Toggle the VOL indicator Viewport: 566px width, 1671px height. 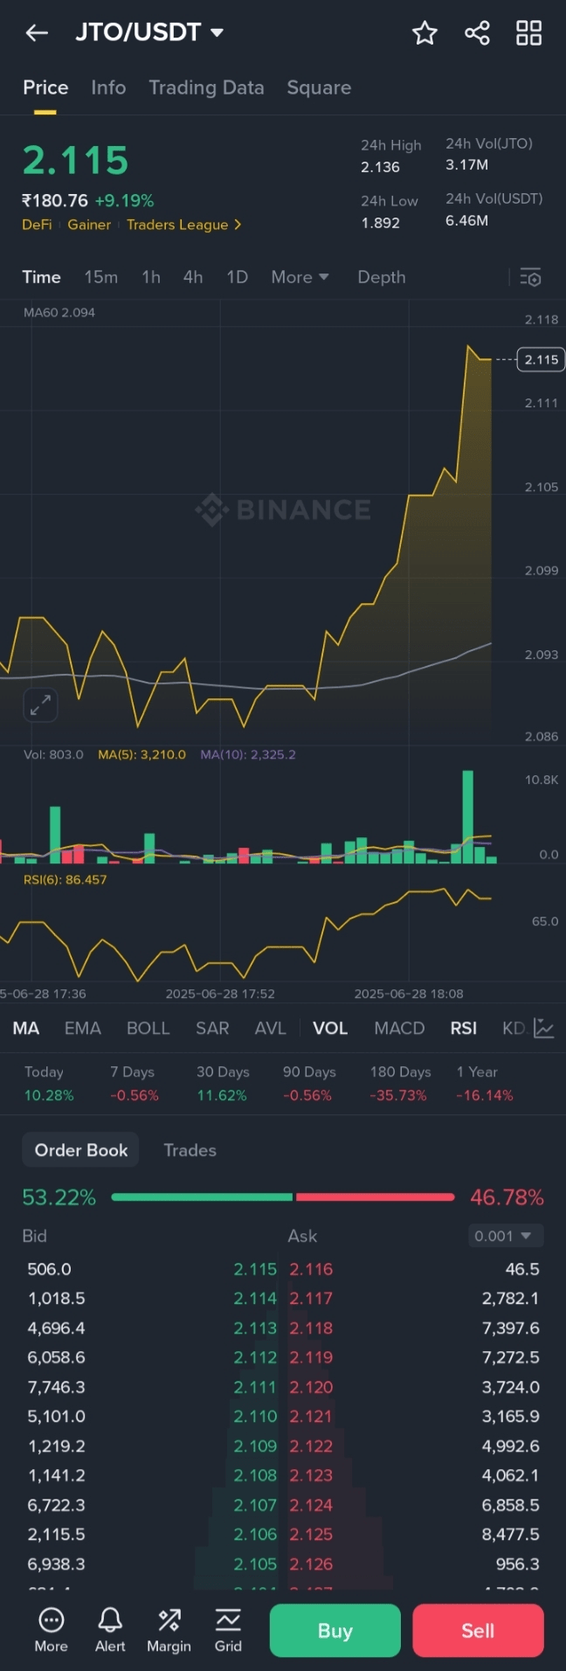click(x=330, y=1029)
